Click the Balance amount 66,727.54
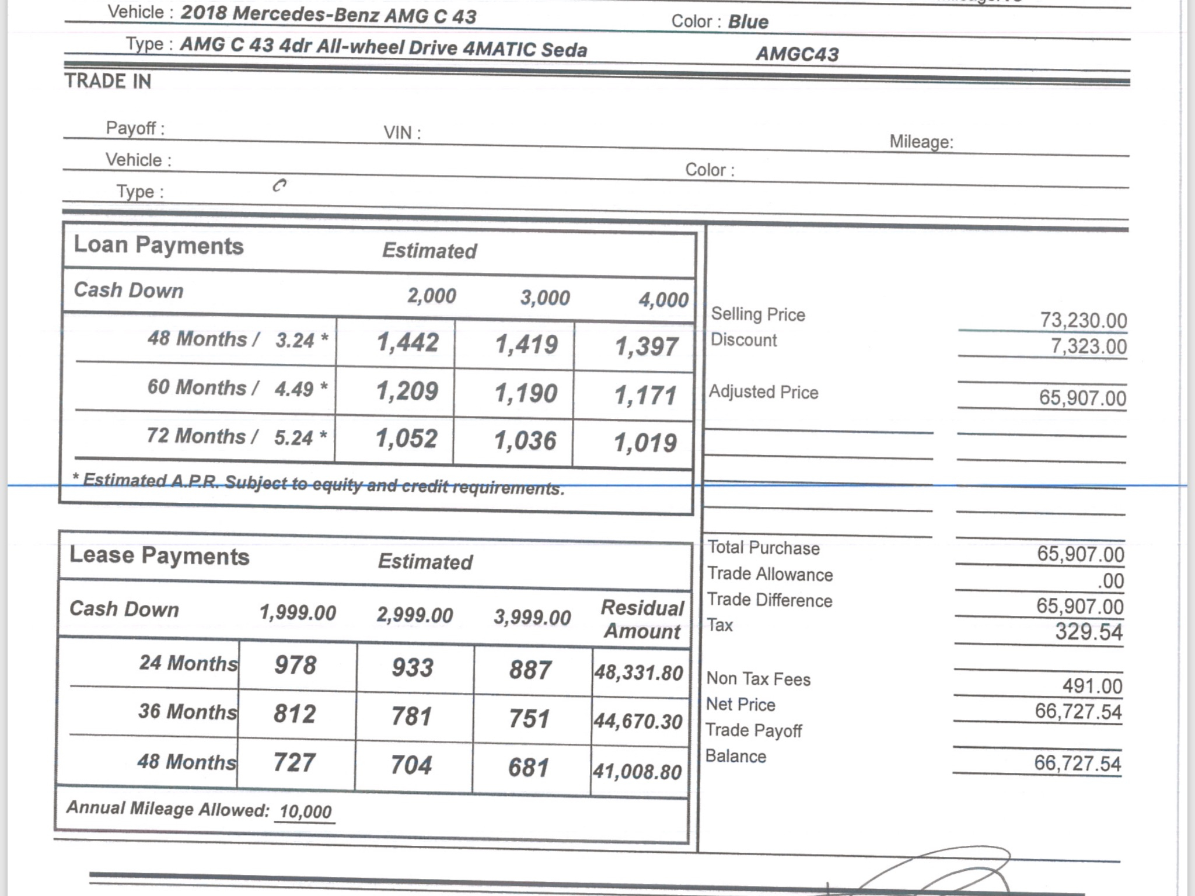 [1077, 763]
